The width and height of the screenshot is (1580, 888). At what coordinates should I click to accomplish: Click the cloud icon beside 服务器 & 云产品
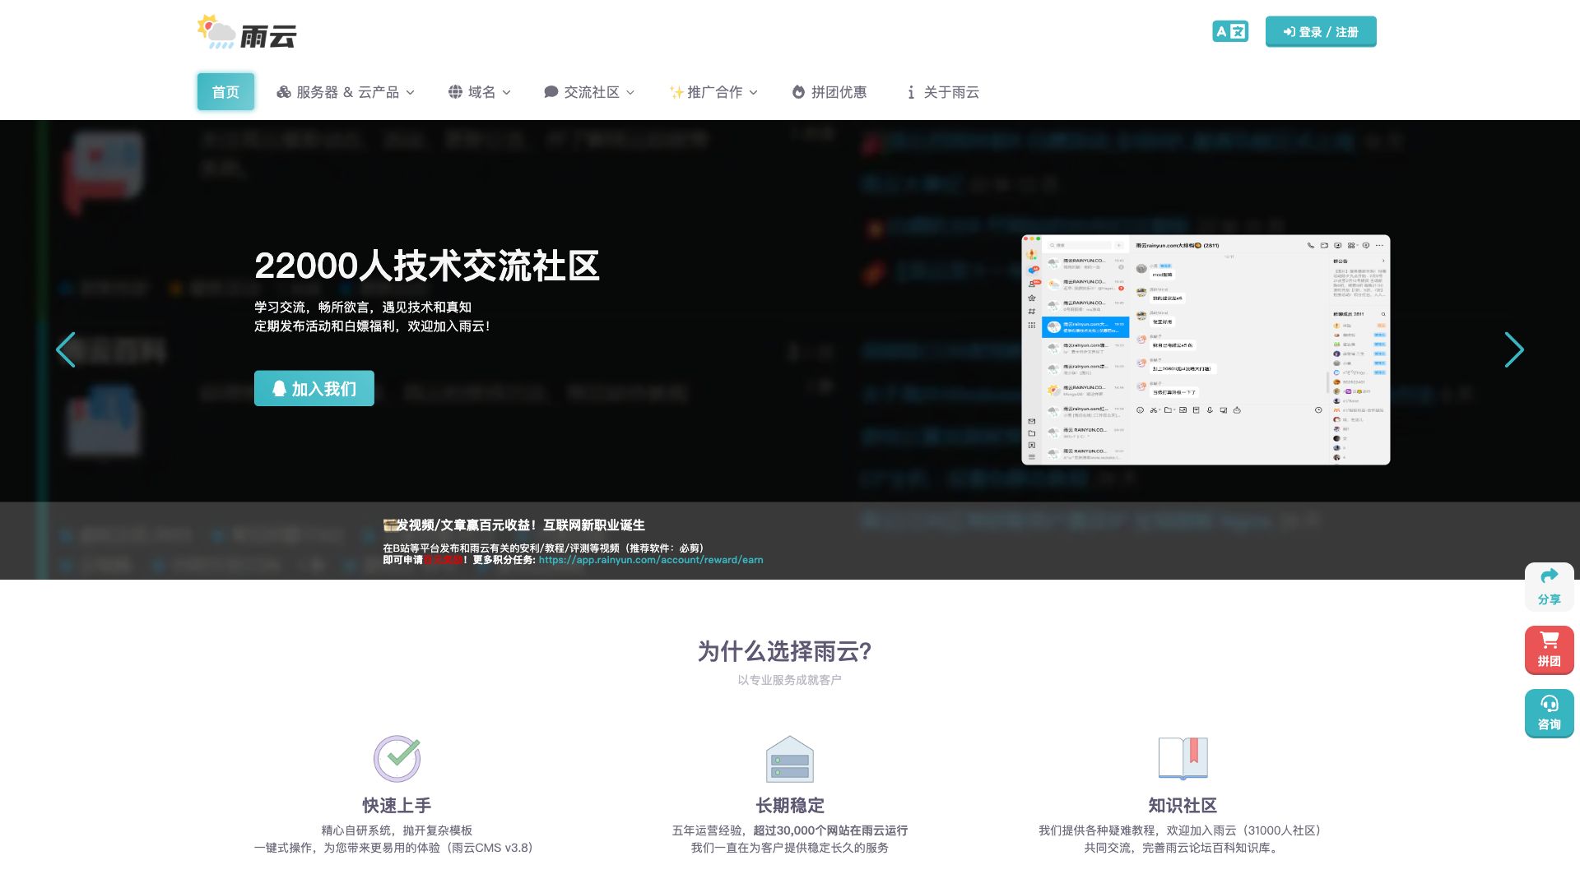point(283,92)
